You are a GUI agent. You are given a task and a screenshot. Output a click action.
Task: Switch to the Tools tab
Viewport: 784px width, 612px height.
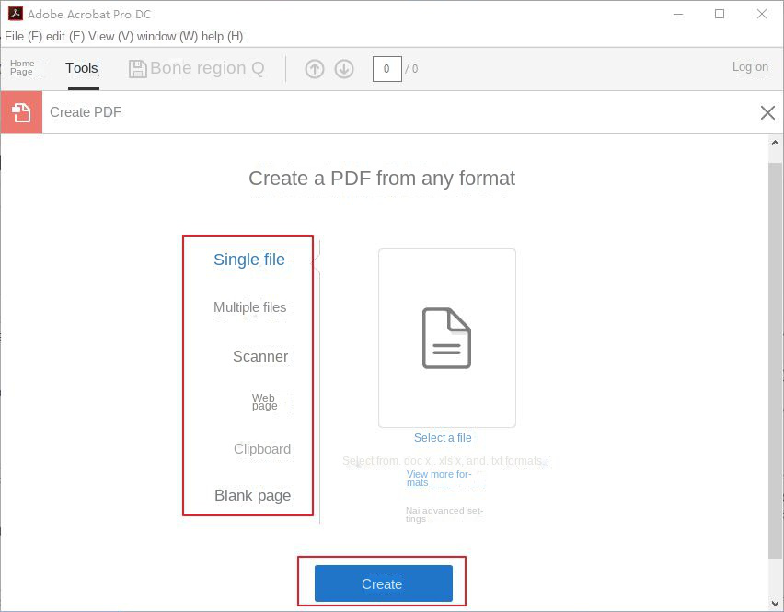pos(81,67)
